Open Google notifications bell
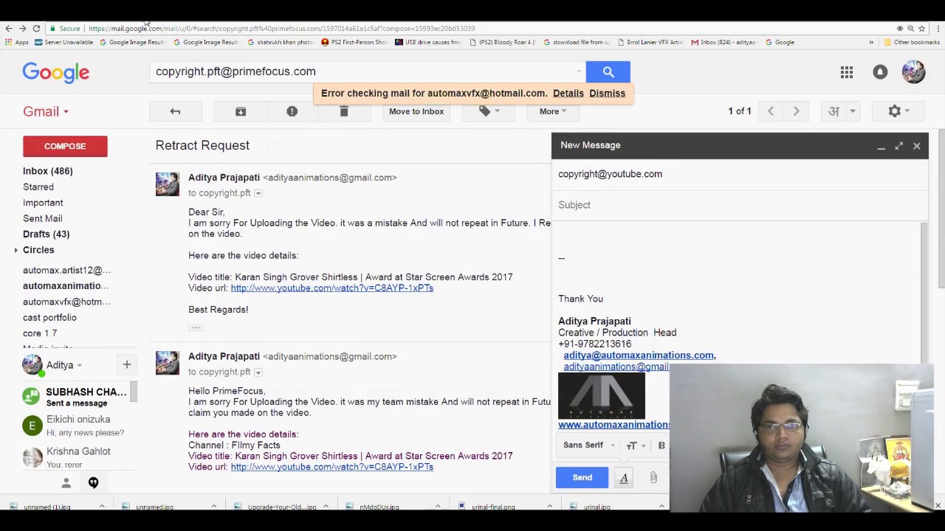 click(880, 72)
